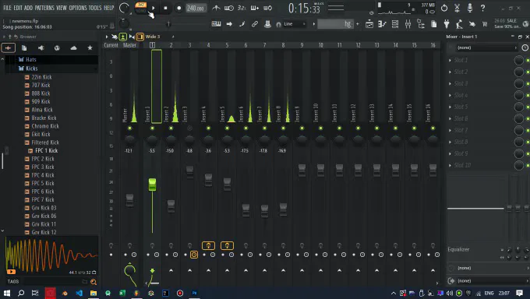Screen dimensions: 530x299
Task: Click the browser search magnifier icon
Action: coord(94,281)
